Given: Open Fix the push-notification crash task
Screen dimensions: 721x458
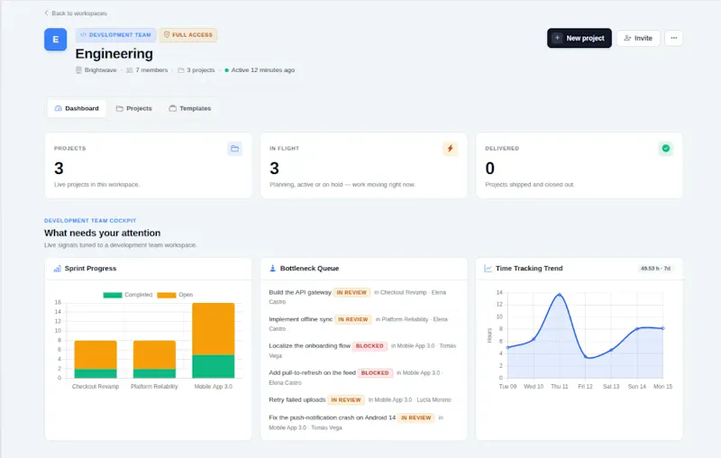Looking at the screenshot, I should (x=332, y=418).
